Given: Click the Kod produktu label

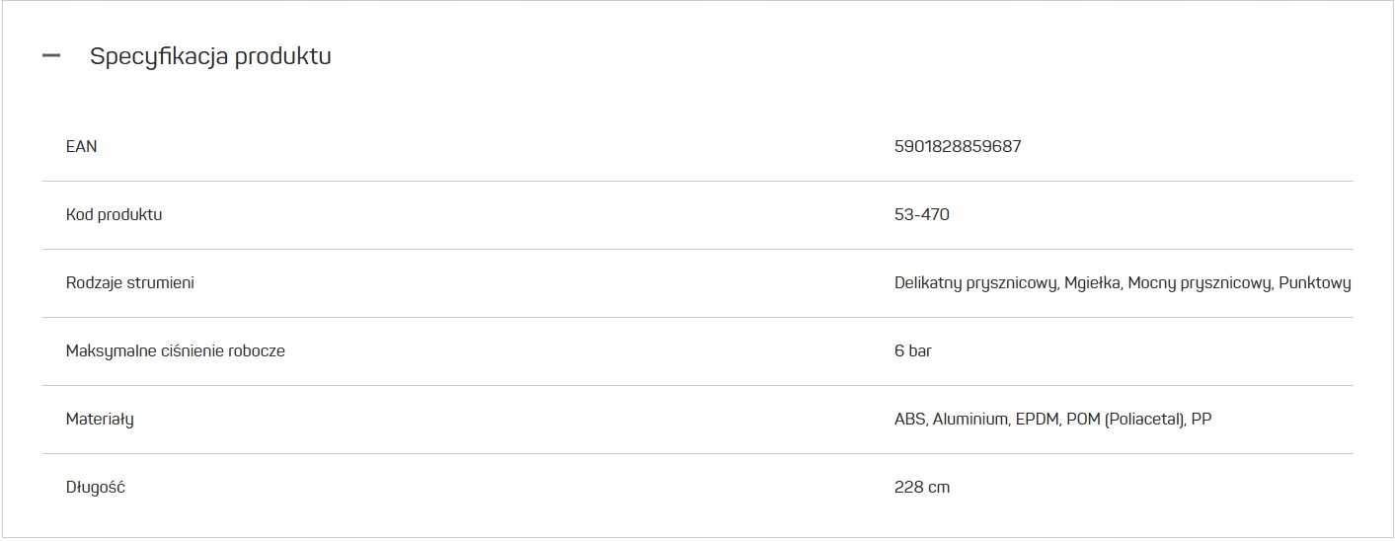Looking at the screenshot, I should 114,214.
